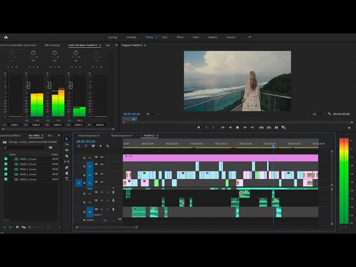Image resolution: width=356 pixels, height=267 pixels.
Task: Mute timeline track A4
Action: tap(102, 201)
